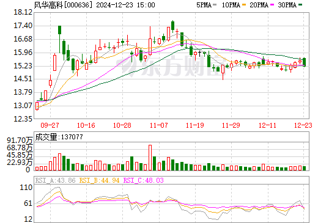Click the 09-27 date axis label
The height and width of the screenshot is (223, 318).
(x=50, y=125)
